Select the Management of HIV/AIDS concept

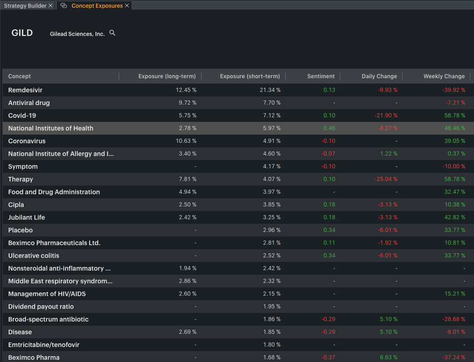47,294
